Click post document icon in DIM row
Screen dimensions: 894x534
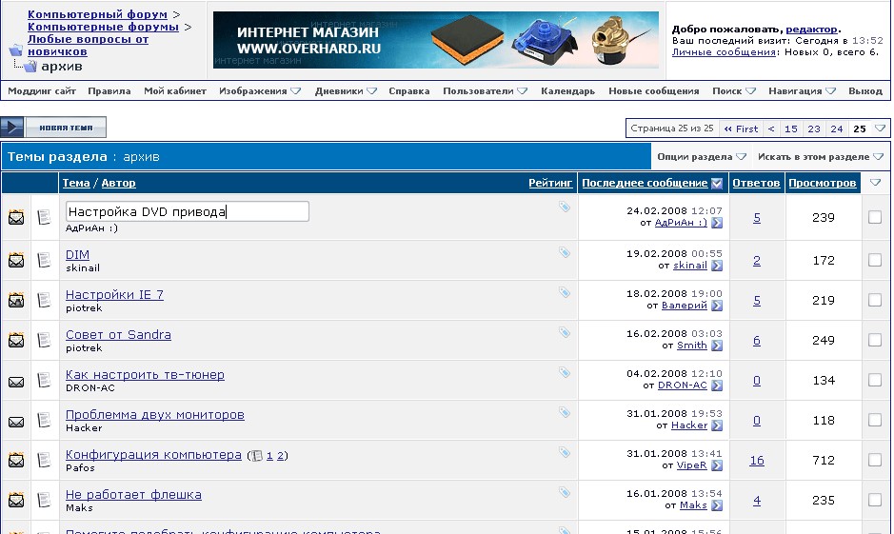pyautogui.click(x=44, y=260)
